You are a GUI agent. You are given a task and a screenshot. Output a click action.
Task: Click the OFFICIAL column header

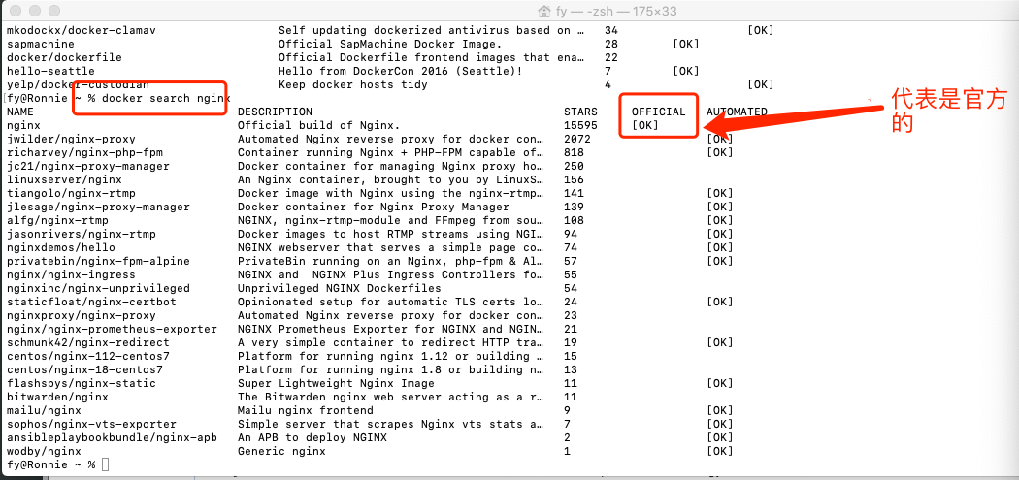click(658, 112)
